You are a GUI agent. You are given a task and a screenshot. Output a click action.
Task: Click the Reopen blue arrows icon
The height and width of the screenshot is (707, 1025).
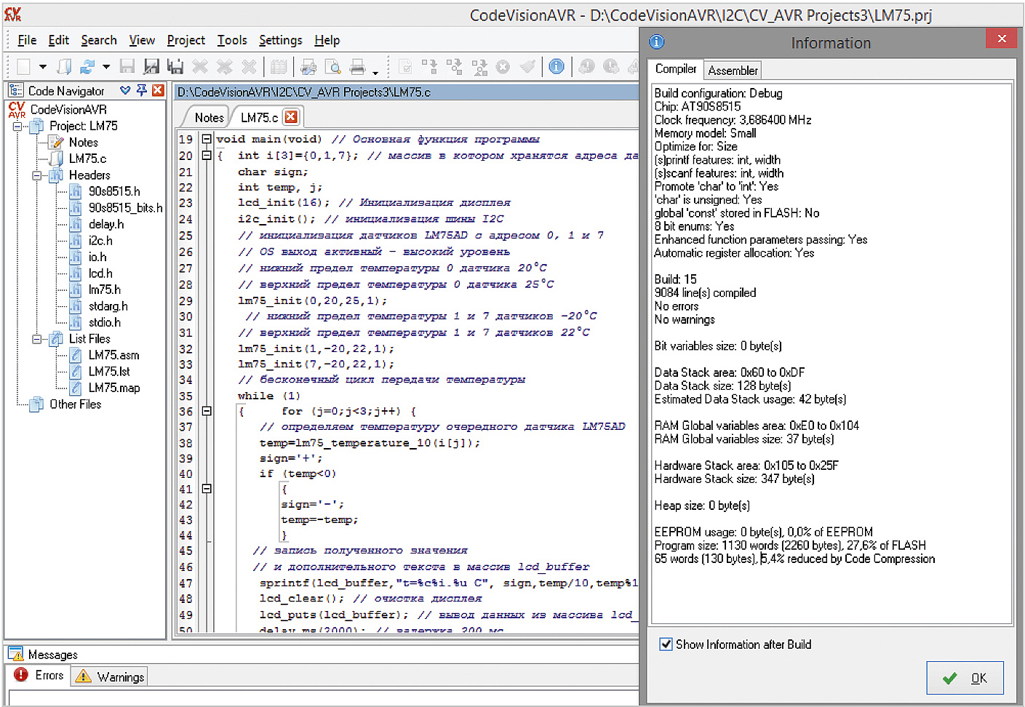[87, 67]
